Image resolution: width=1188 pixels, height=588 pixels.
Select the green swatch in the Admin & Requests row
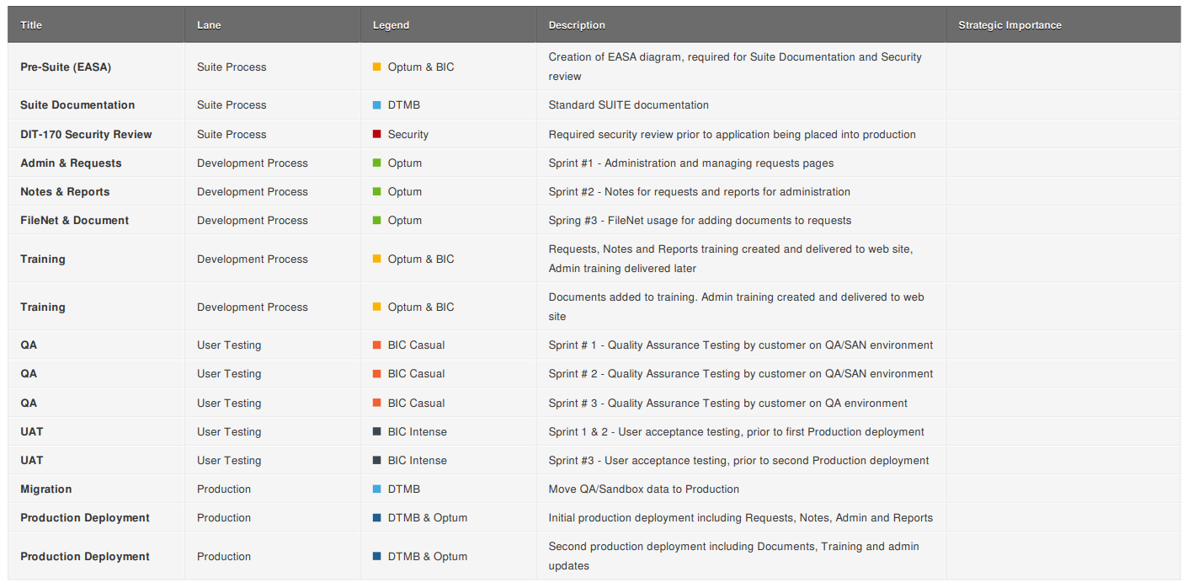377,163
